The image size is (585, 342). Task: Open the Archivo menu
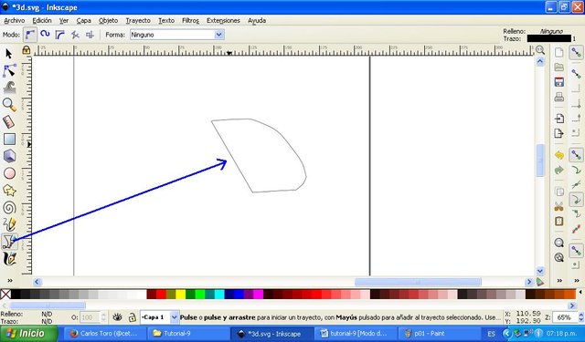point(15,20)
